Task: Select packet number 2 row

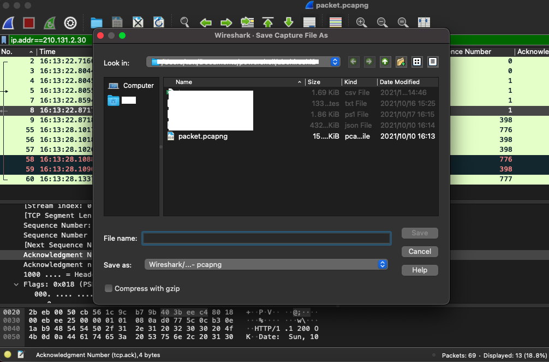Action: pyautogui.click(x=46, y=61)
